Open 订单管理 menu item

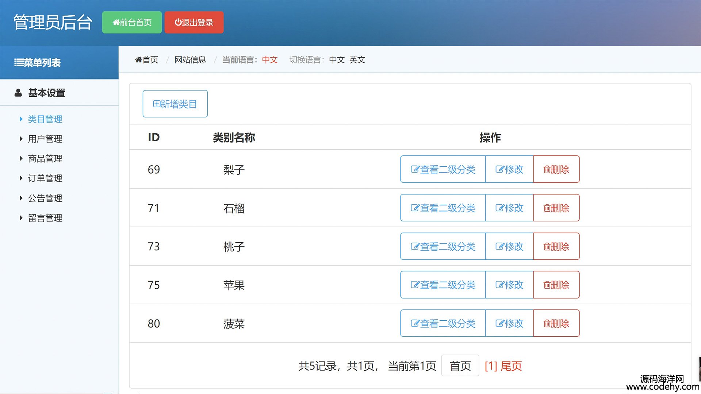click(x=45, y=178)
